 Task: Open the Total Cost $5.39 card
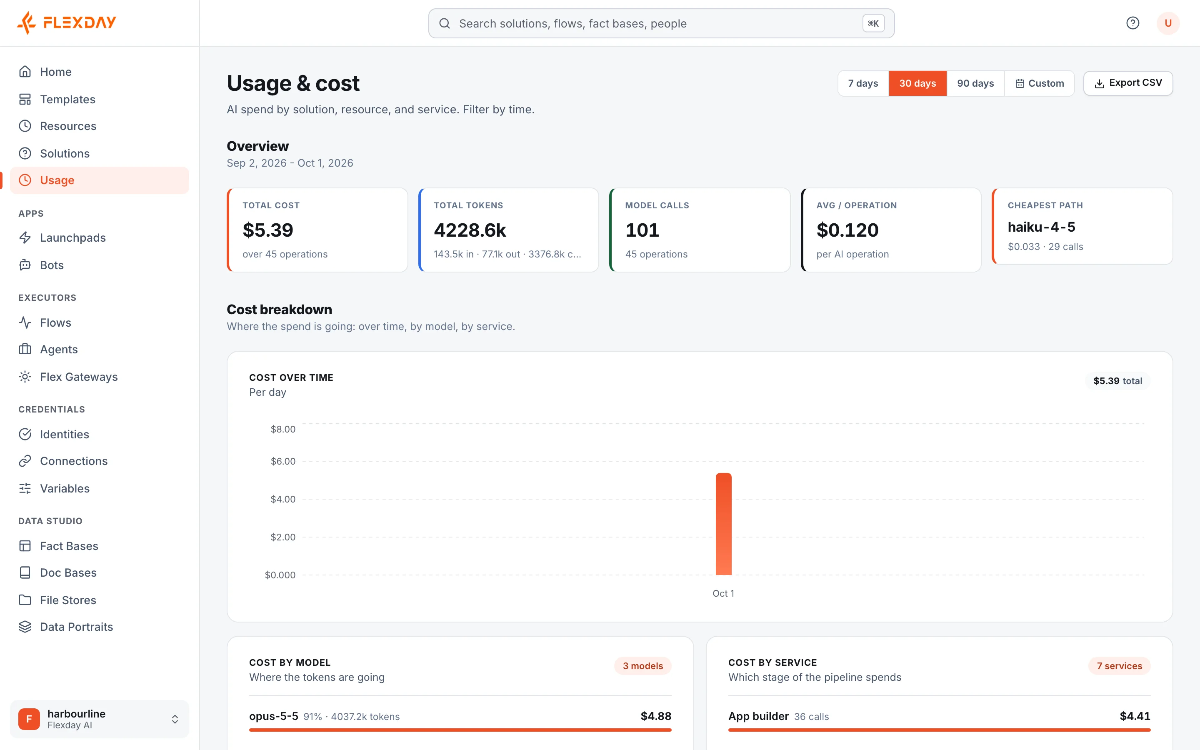click(317, 230)
